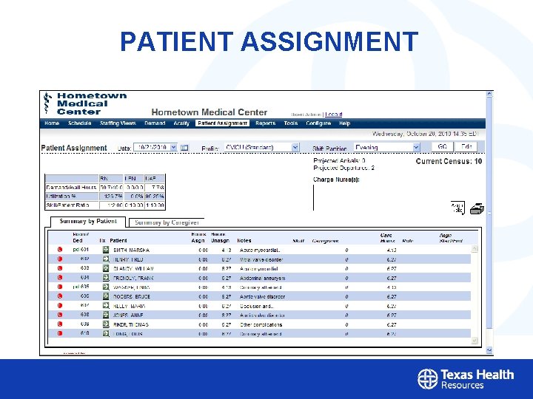The height and width of the screenshot is (399, 533).
Task: Click the red status icon in KELLY, MARIA row
Action: click(60, 305)
